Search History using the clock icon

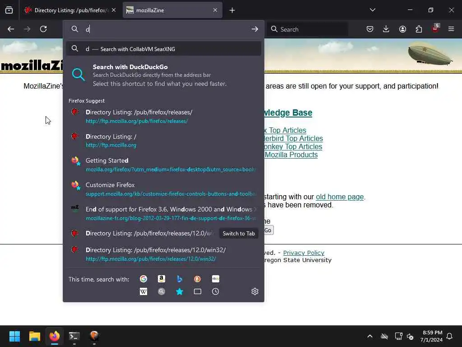[x=215, y=291]
